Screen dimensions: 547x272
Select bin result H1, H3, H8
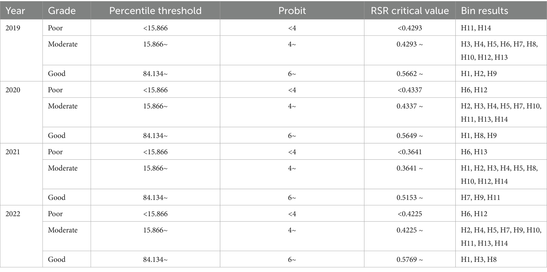pyautogui.click(x=479, y=259)
